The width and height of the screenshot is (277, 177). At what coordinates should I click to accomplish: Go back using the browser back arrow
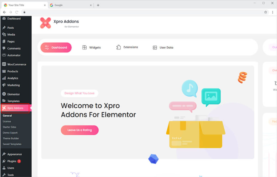[4, 12]
